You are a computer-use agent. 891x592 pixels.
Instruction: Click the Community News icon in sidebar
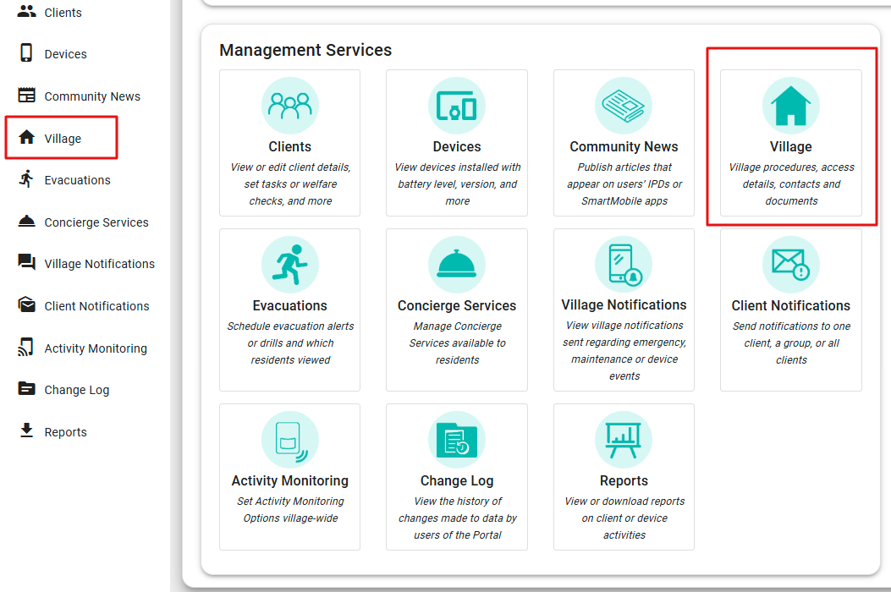26,96
